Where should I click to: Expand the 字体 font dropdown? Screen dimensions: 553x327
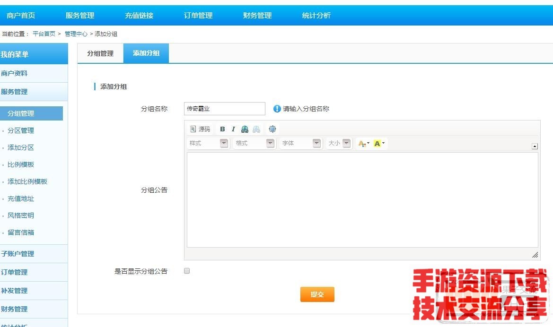pos(301,143)
